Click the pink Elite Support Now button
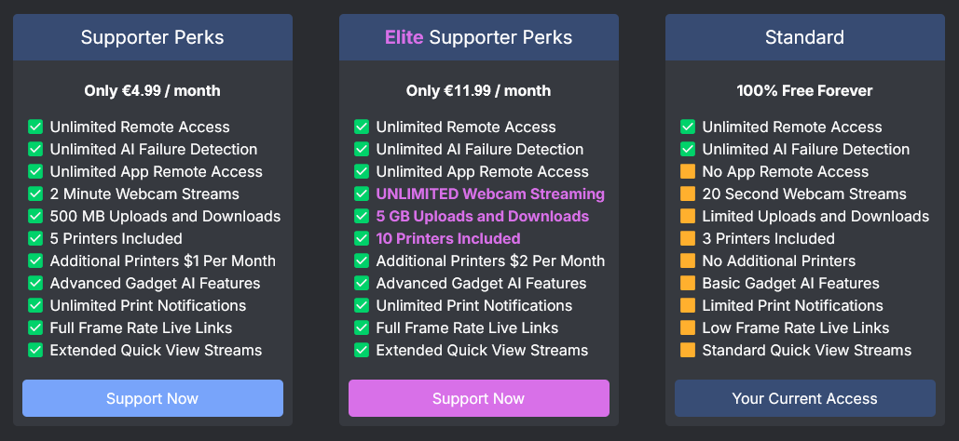 coord(478,398)
